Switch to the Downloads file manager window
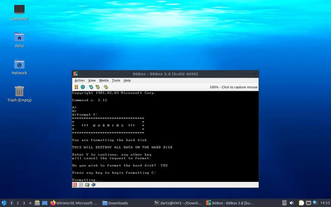Image resolution: width=331 pixels, height=207 pixels. (126, 203)
